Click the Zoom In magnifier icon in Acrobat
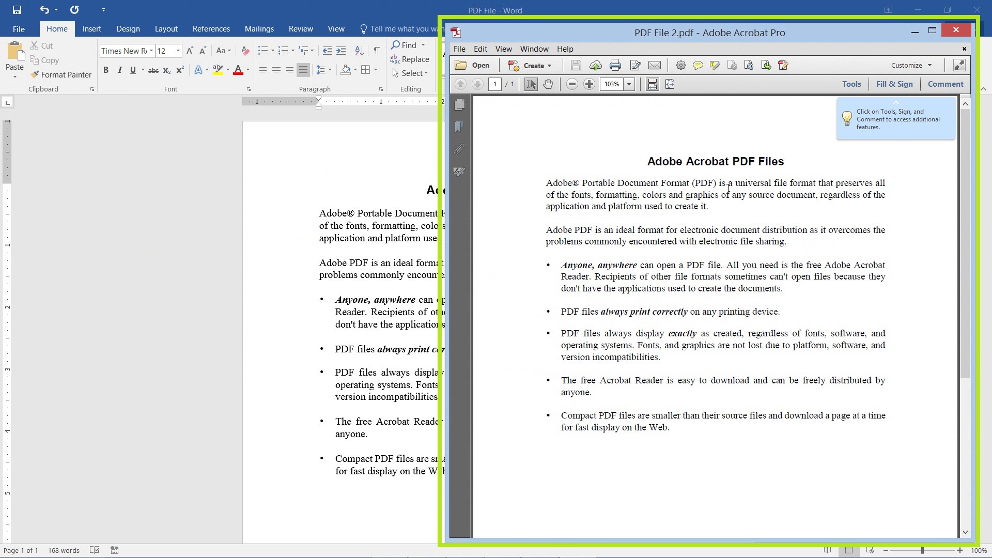 588,83
